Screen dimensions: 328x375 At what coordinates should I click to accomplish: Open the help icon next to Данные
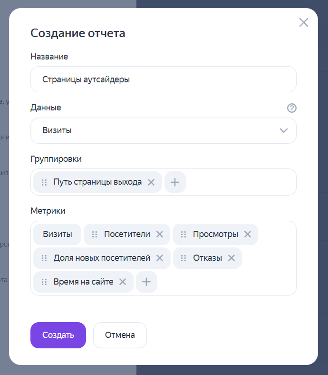pyautogui.click(x=292, y=108)
